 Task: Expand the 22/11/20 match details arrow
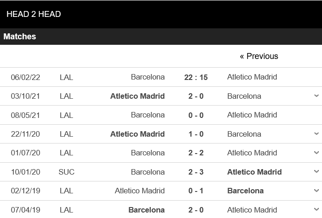(316, 134)
